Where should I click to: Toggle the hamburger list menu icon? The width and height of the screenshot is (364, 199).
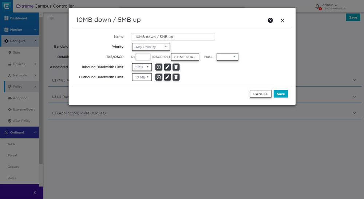point(51,18)
